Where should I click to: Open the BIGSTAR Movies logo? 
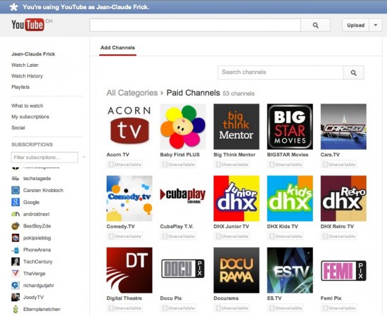tap(290, 127)
